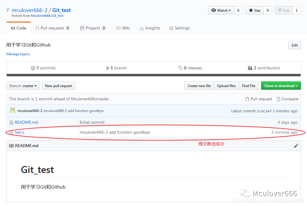This screenshot has height=206, width=307.
Task: Click the test.c file icon
Action: (11, 132)
